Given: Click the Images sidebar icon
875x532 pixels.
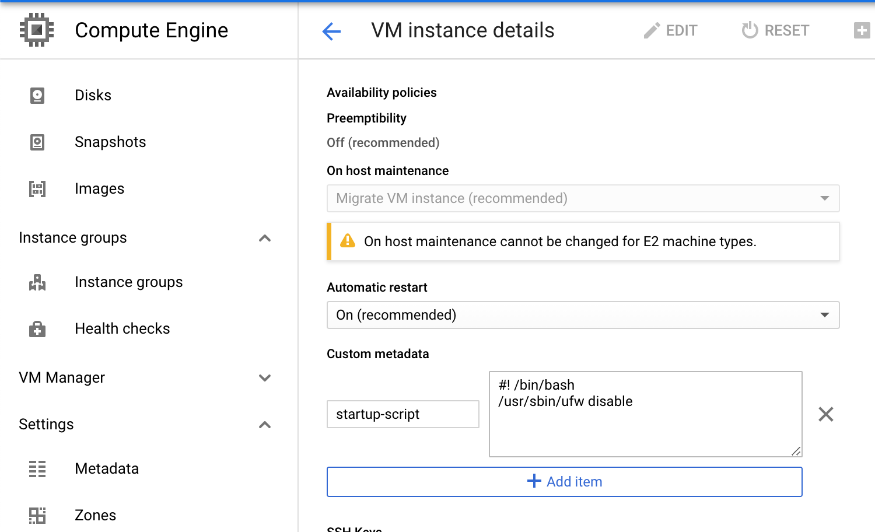Looking at the screenshot, I should pos(37,188).
